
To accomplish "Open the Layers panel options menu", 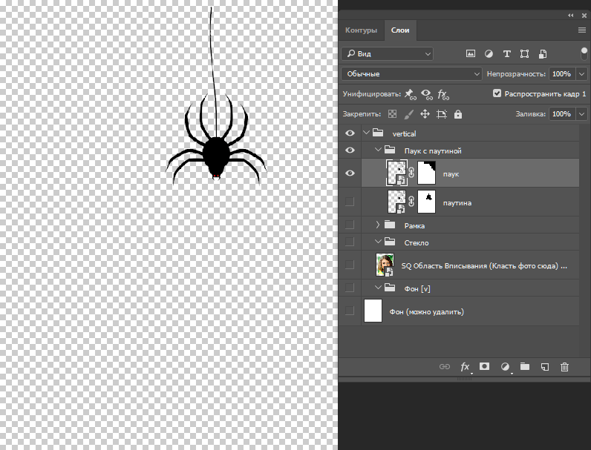I will click(582, 30).
